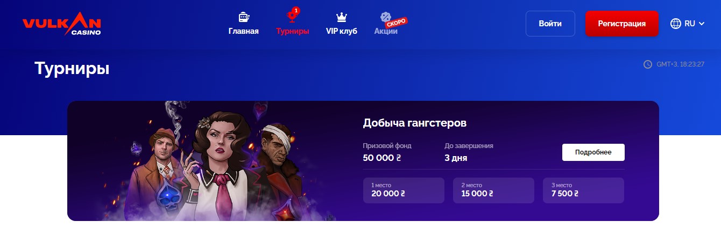Click the 1 место 20 000 prize tile
This screenshot has height=243, width=721.
tap(404, 190)
